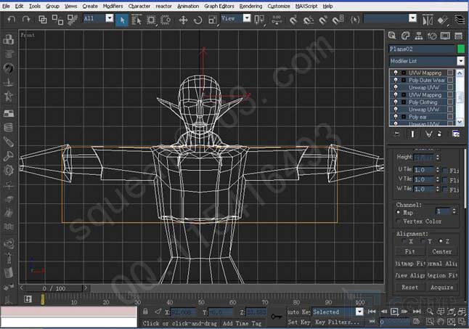Toggle the first Snaps magnet icon

(293, 20)
